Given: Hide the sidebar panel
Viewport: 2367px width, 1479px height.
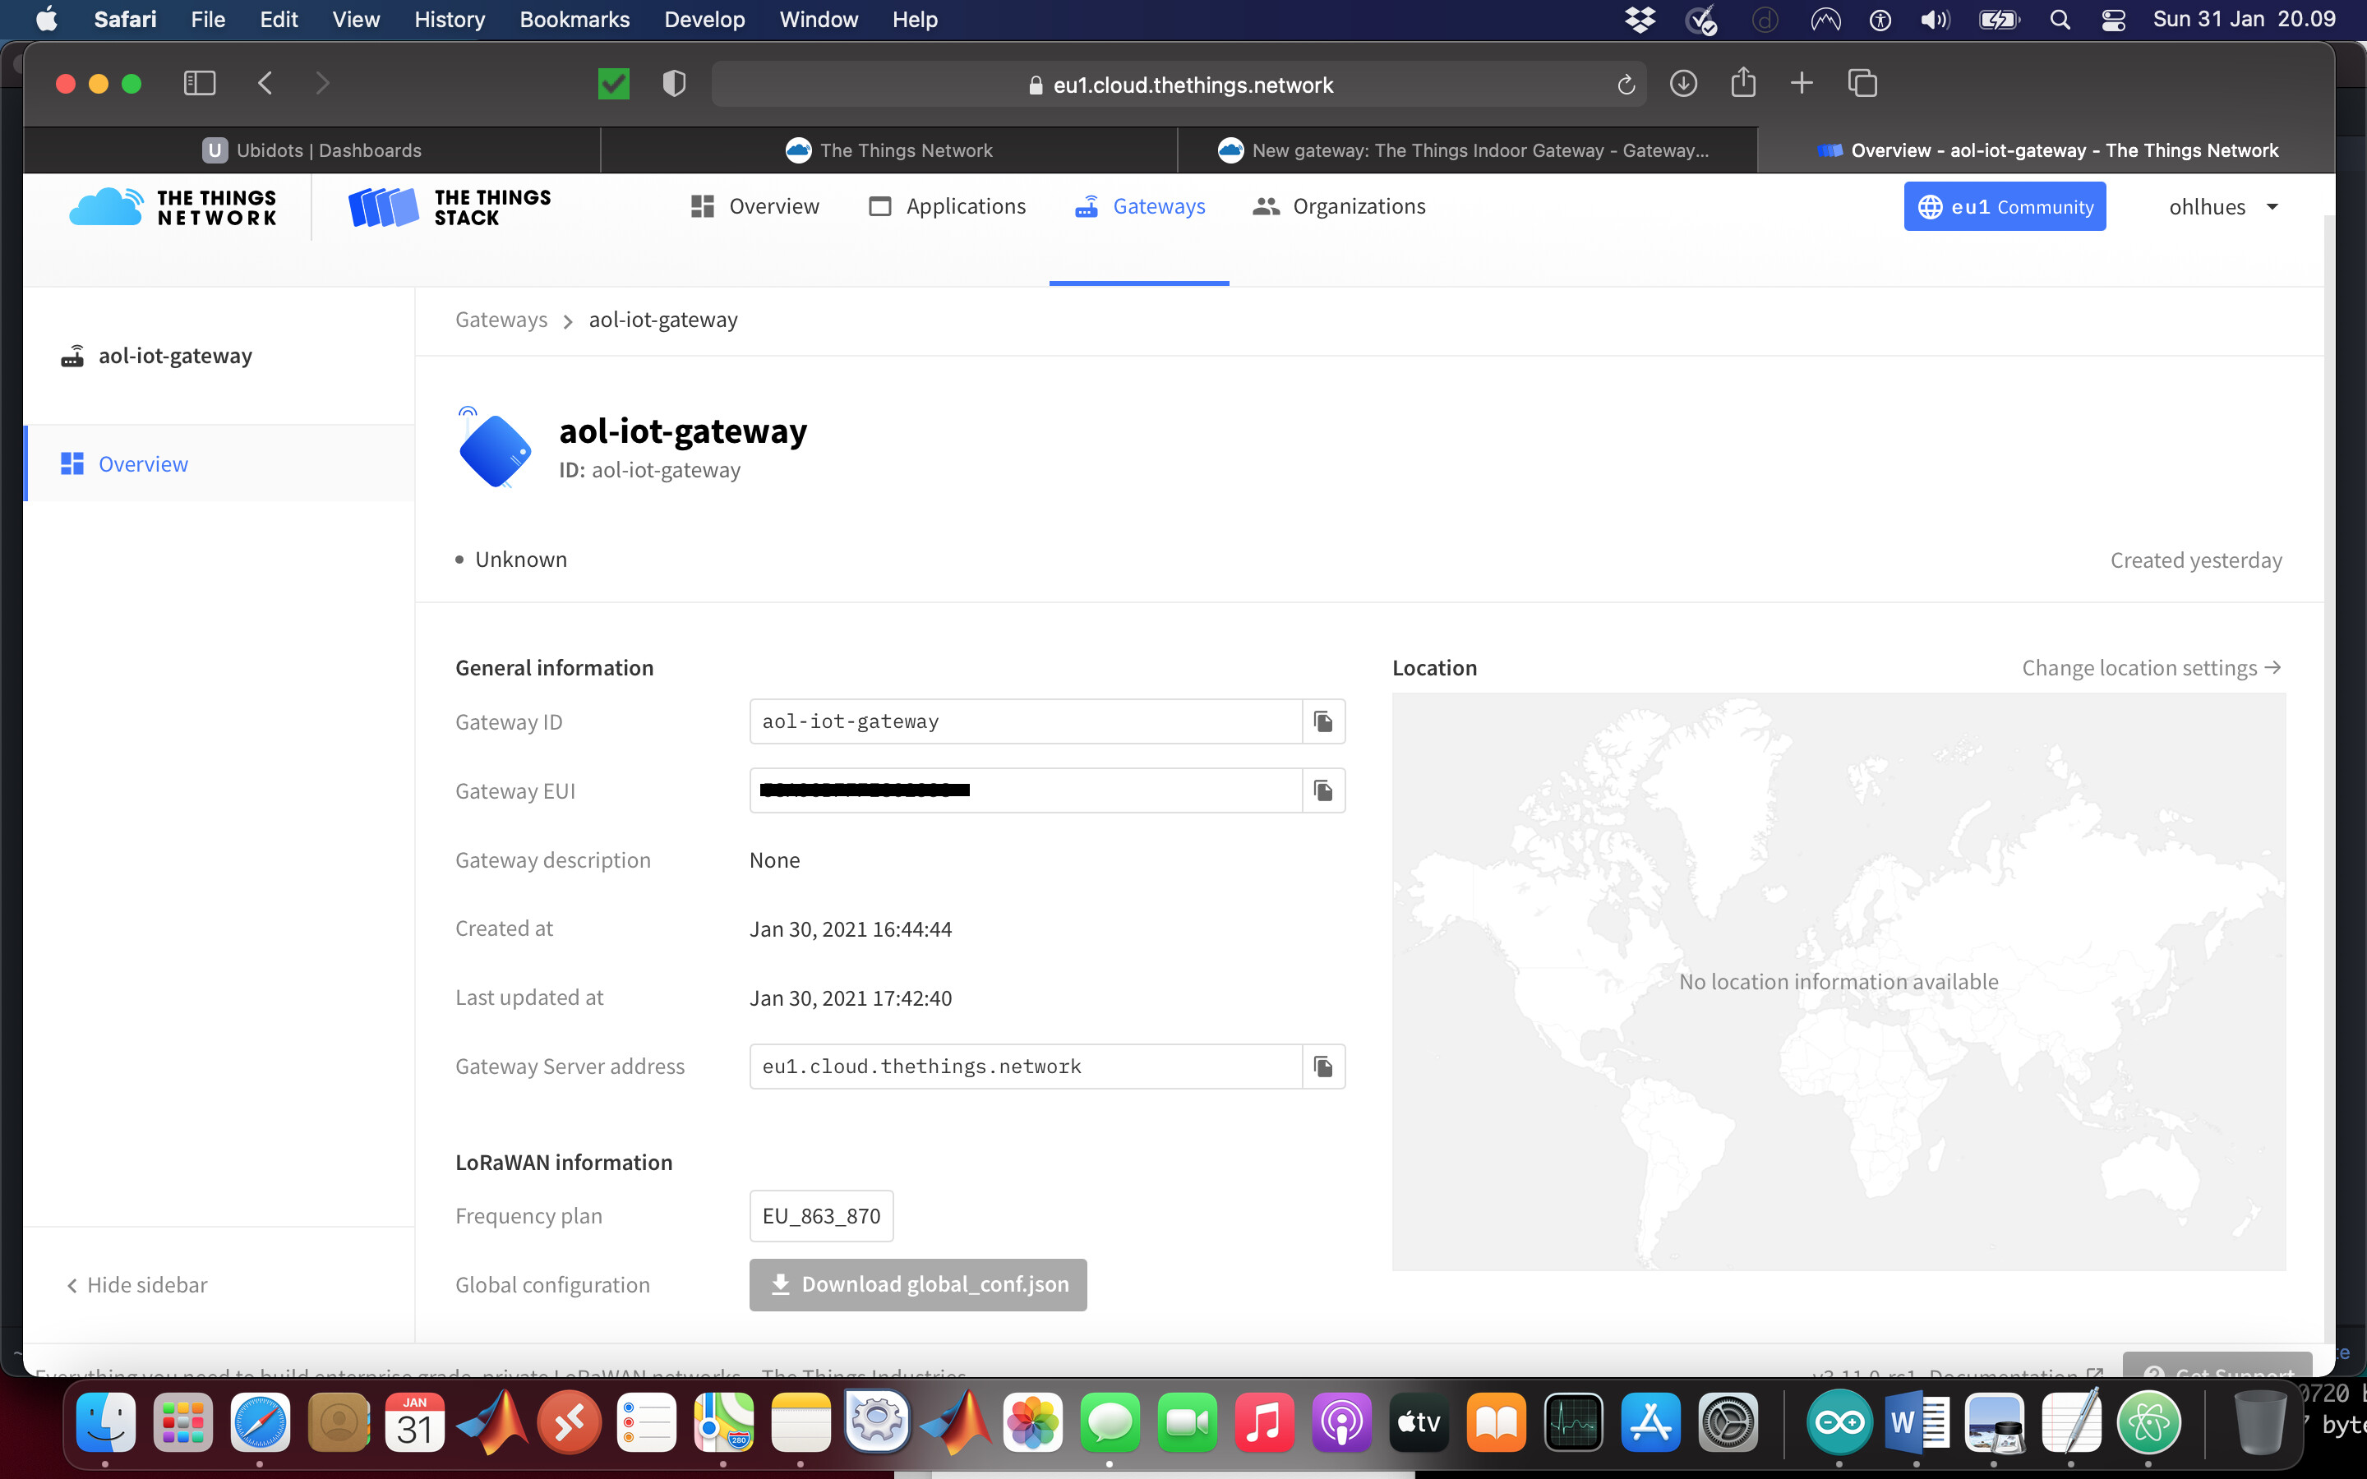Looking at the screenshot, I should tap(135, 1283).
